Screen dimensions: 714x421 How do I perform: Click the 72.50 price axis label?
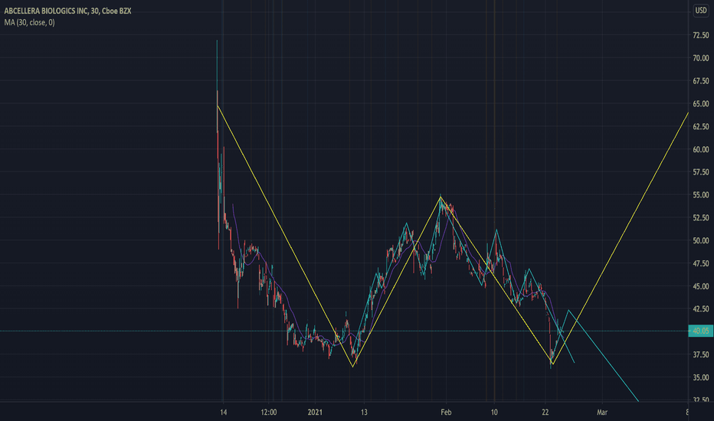tap(701, 35)
